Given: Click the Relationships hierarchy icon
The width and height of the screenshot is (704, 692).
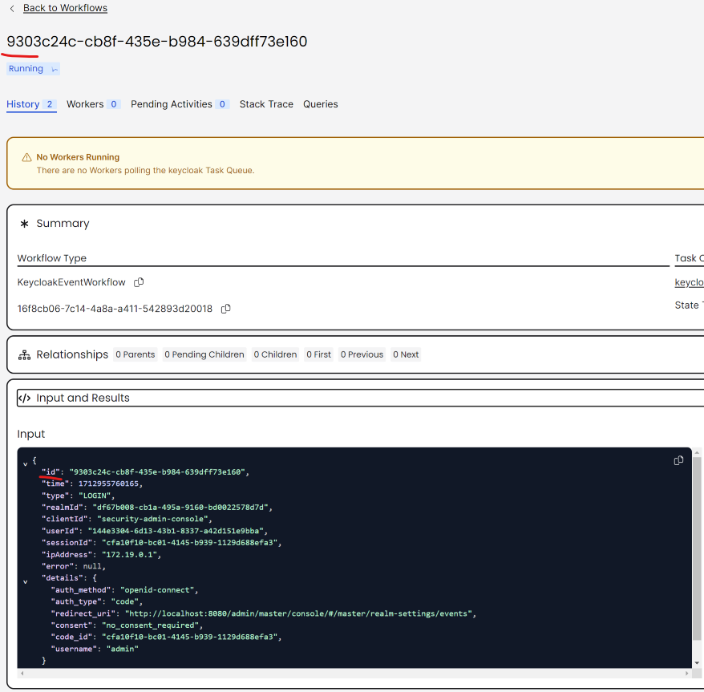Looking at the screenshot, I should (24, 355).
